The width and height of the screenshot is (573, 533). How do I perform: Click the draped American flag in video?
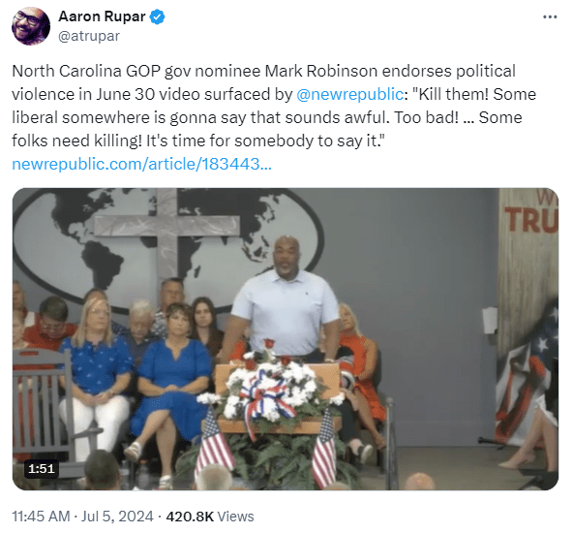click(x=525, y=377)
